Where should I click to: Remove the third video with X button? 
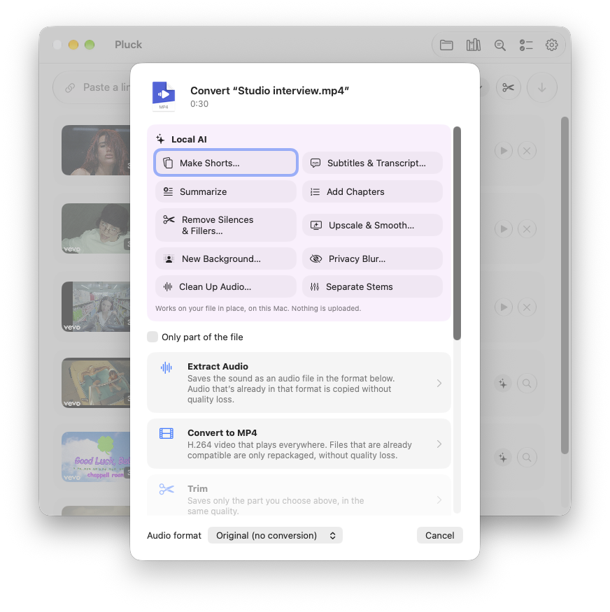(527, 307)
